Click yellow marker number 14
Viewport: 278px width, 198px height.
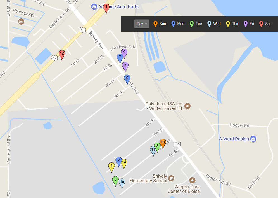coord(124,163)
